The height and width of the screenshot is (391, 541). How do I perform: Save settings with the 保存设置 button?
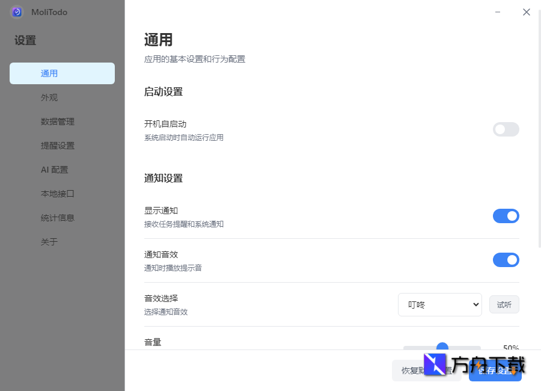[495, 371]
